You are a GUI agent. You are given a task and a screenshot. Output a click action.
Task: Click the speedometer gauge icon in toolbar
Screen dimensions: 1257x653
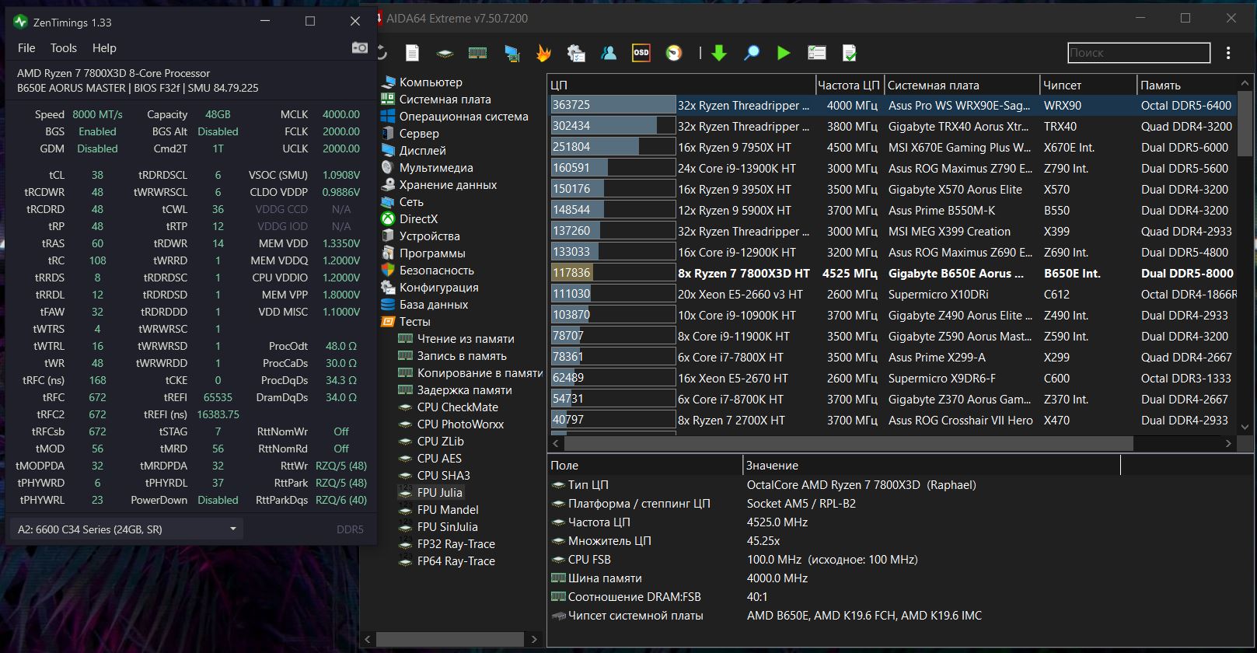tap(674, 53)
